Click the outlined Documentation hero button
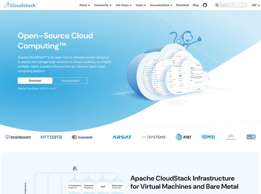261x194 pixels. [70, 81]
